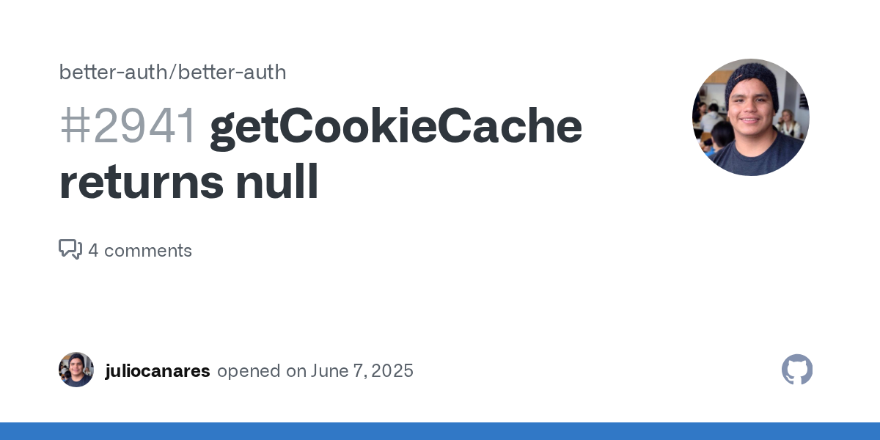The width and height of the screenshot is (880, 440).
Task: Click the word "comments" beside the bubble
Action: point(148,251)
